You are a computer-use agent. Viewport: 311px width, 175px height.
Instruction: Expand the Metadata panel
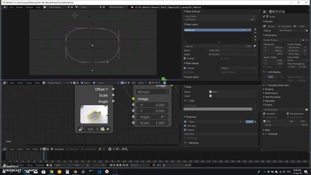click(x=264, y=101)
